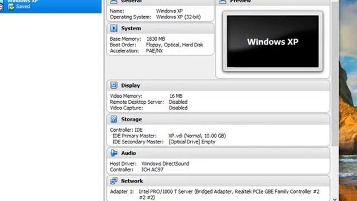Click the Operating System Windows XP (32-bit) value
This screenshot has height=201, width=357.
tap(178, 17)
